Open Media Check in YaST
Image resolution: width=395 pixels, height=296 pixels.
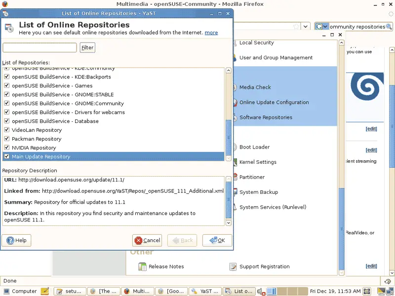pos(255,87)
